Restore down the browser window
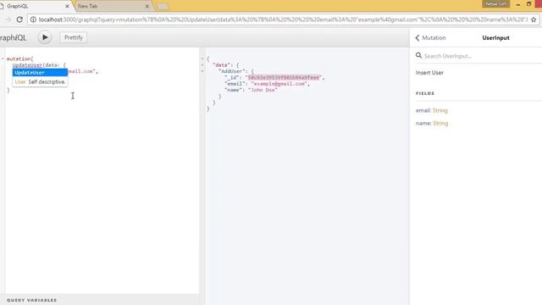This screenshot has width=542, height=305. [x=528, y=4]
